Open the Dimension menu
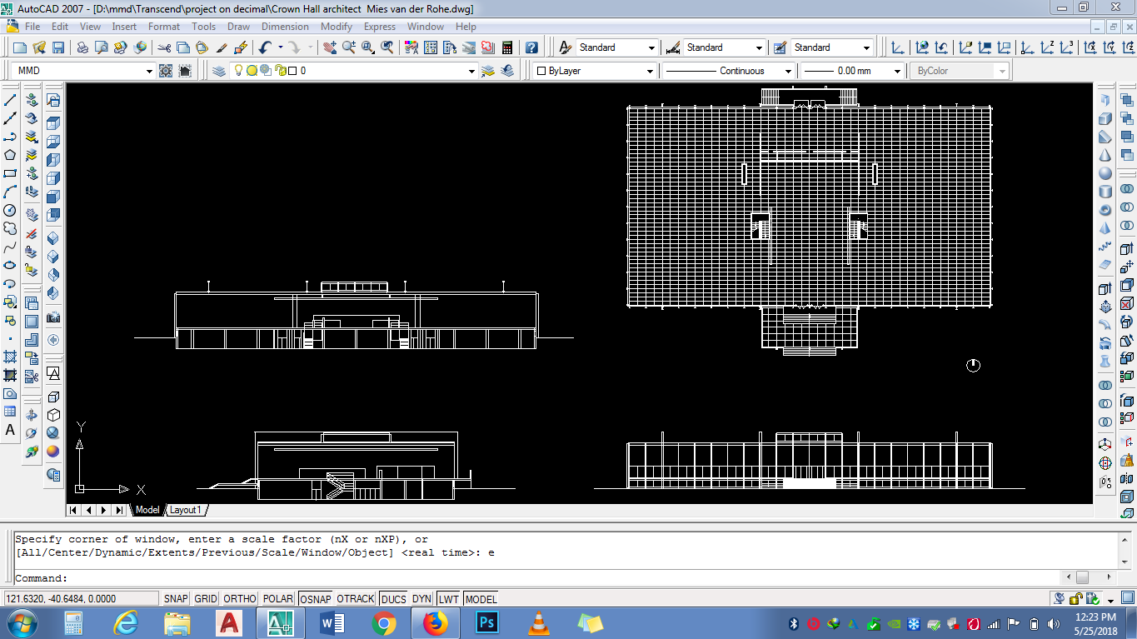 [285, 27]
